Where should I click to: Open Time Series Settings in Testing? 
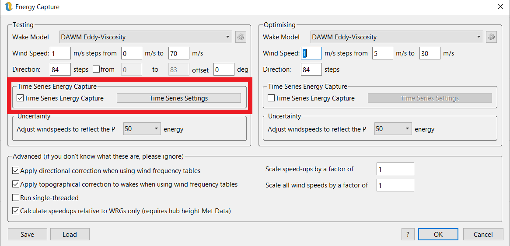178,98
